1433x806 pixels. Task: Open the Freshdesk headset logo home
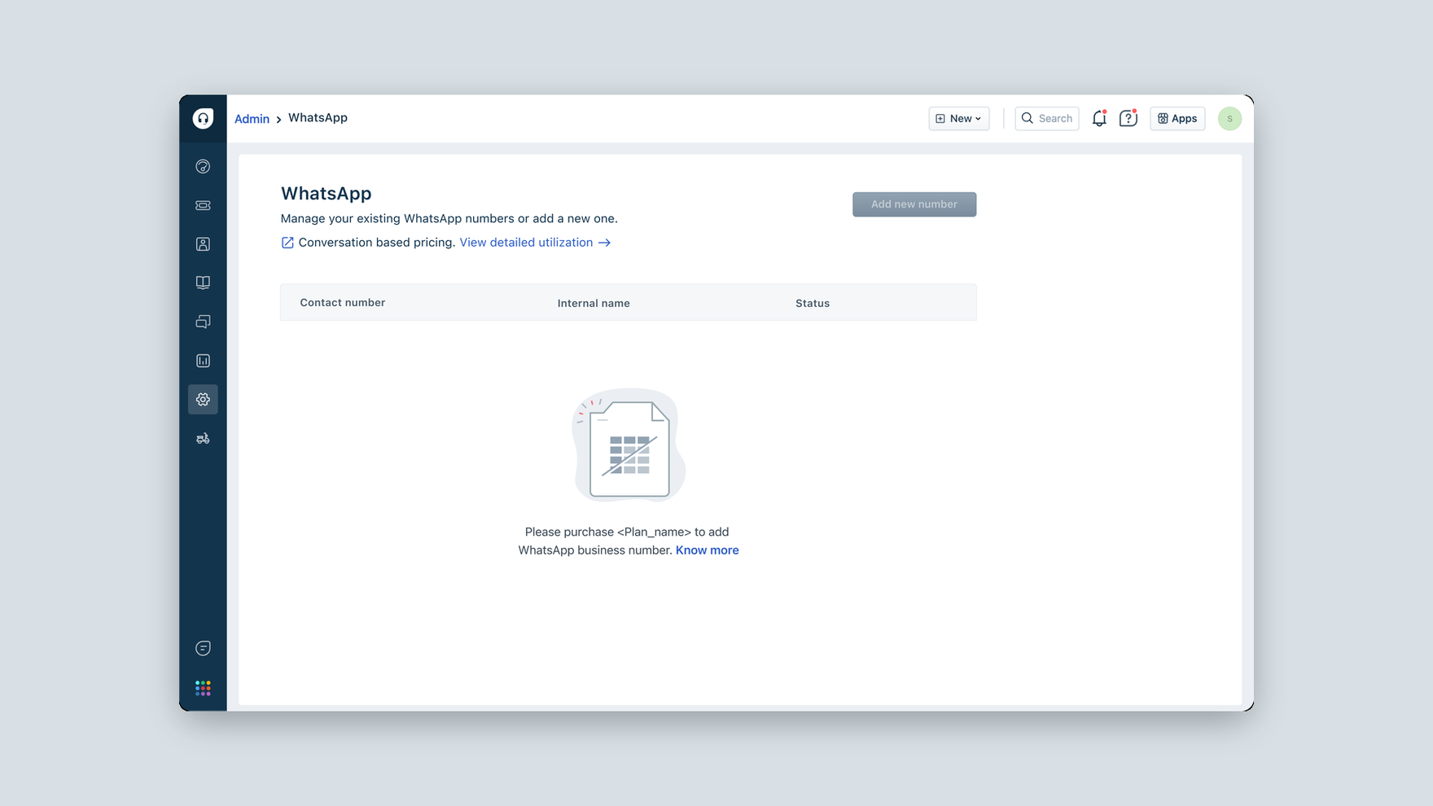203,118
